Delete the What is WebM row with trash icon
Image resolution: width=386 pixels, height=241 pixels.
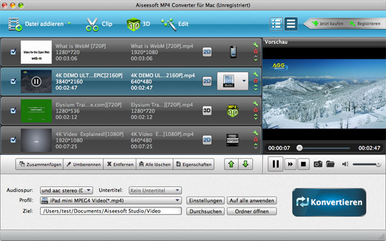[255, 52]
